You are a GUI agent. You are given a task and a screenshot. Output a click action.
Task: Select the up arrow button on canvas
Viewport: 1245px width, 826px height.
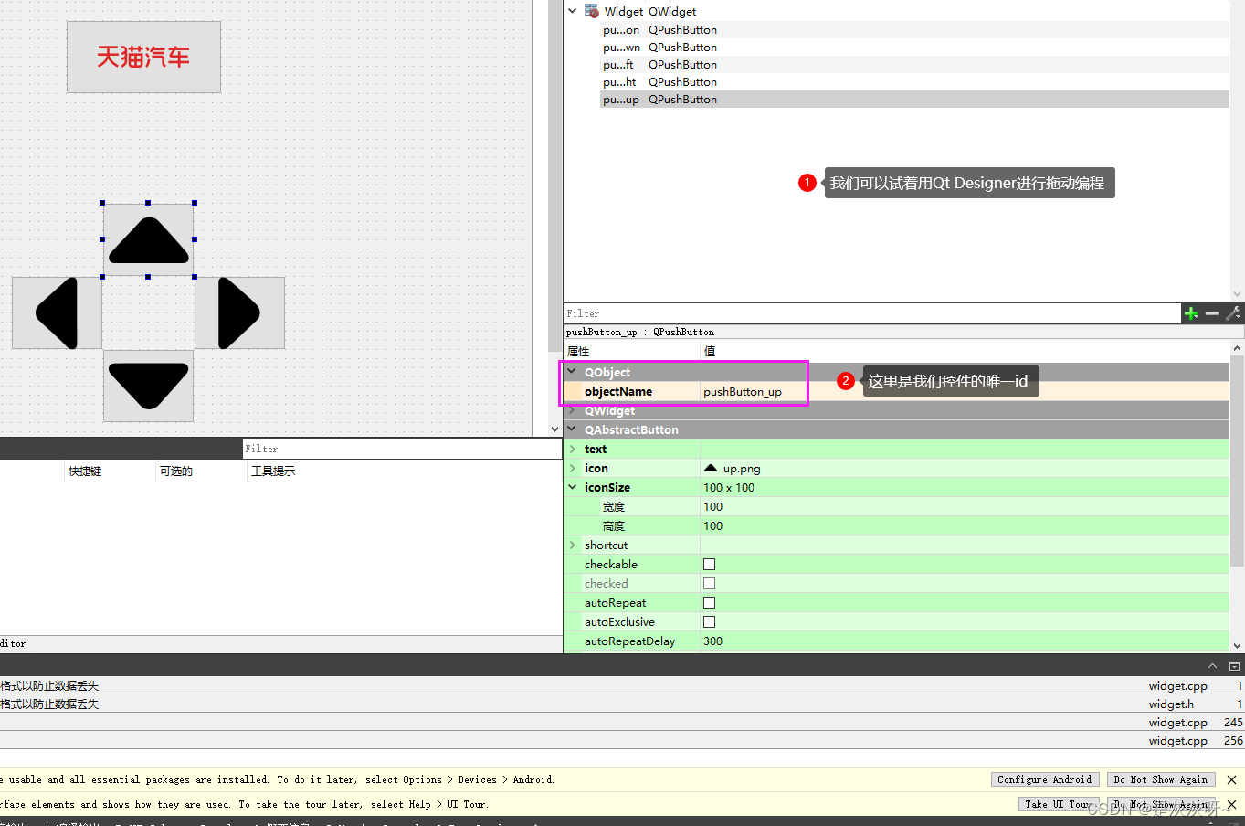tap(148, 240)
